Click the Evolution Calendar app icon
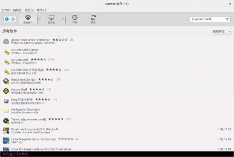 pos(6,81)
